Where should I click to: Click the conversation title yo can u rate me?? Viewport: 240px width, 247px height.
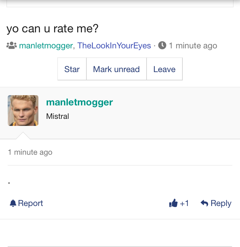click(52, 29)
